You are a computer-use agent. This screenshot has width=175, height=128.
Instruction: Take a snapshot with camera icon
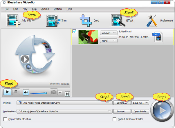(x=54, y=92)
